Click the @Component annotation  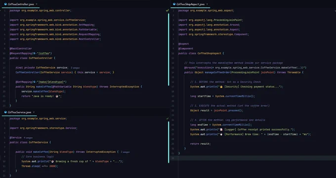(186, 49)
